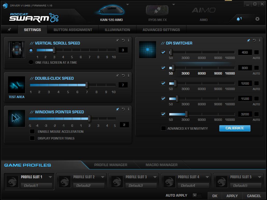Open the notifications bell icon
267x200 pixels.
239,19
